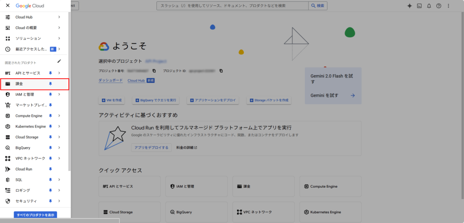
Task: Click すべてのプロダクトを表示 button
Action: click(35, 215)
